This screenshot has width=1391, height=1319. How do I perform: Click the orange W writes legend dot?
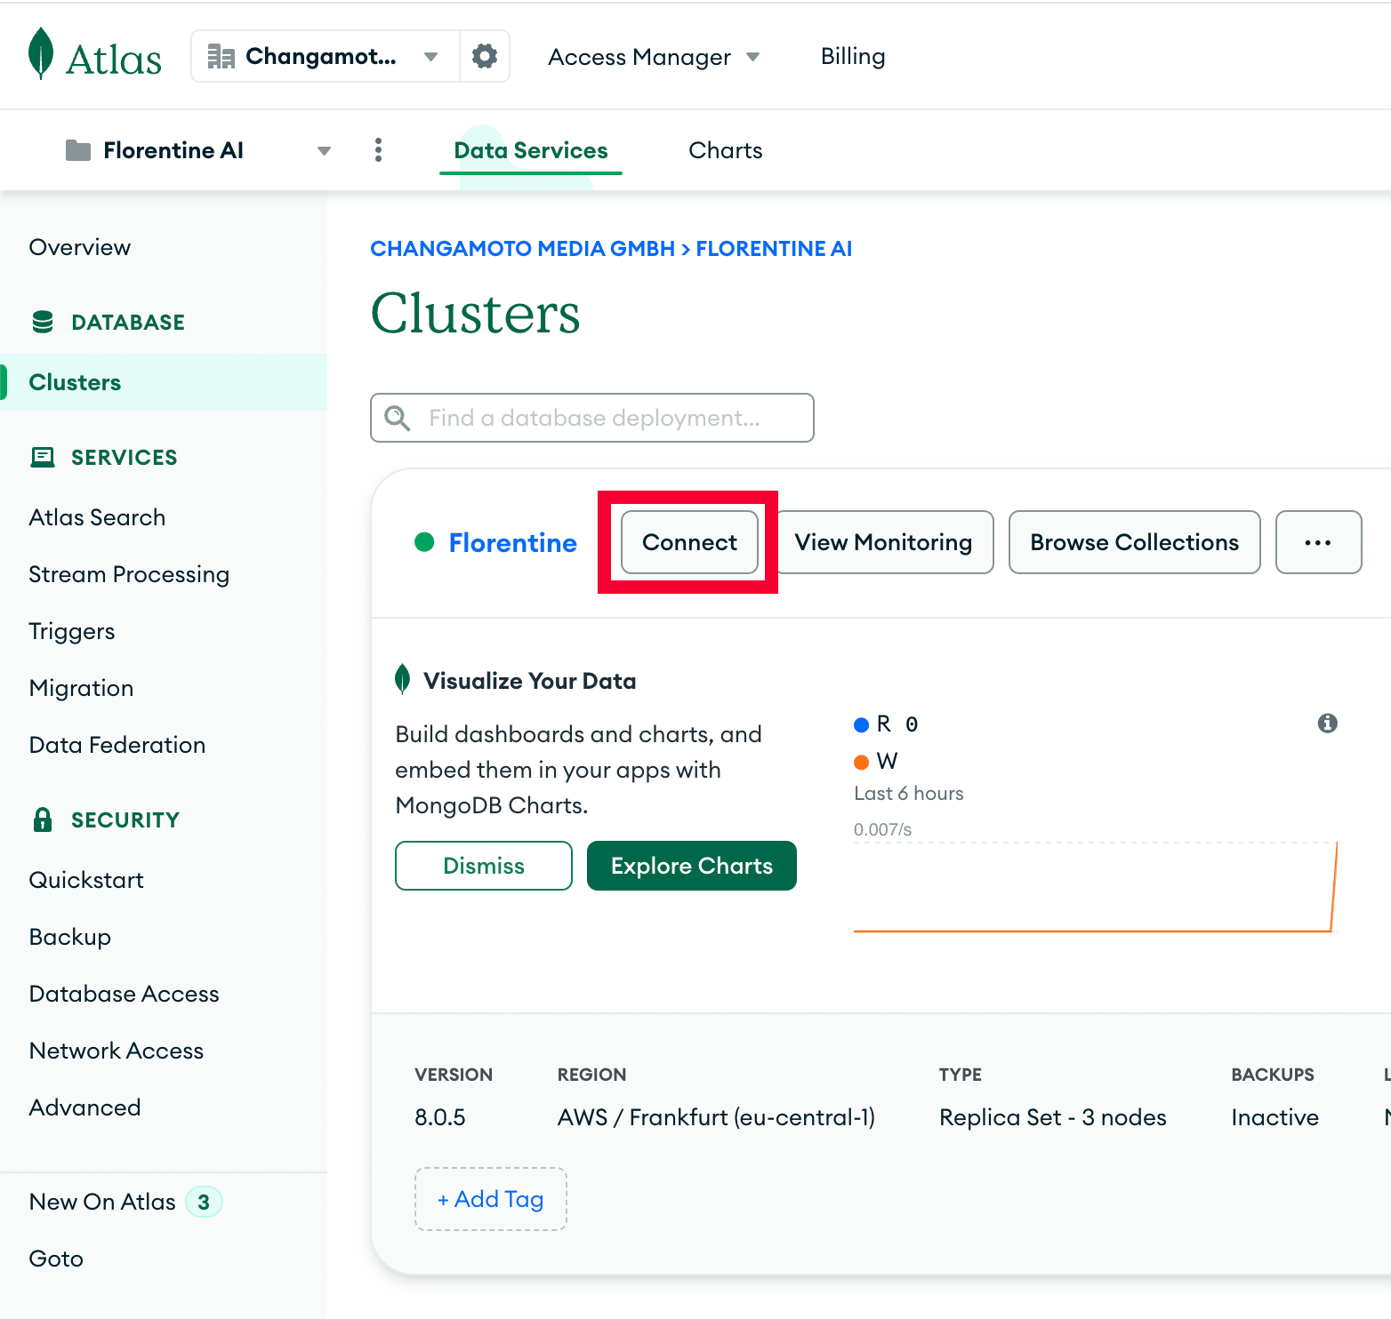click(x=861, y=762)
